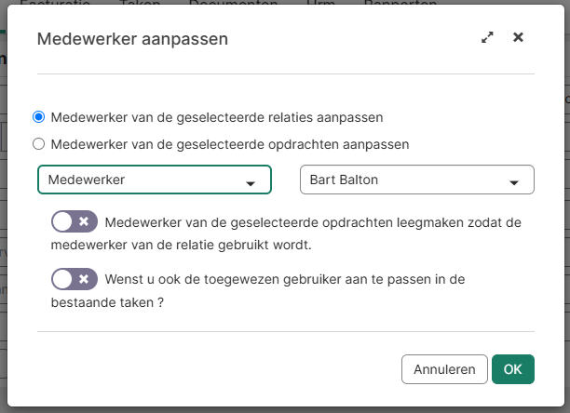Click the arrow in the Medewerker combo box

click(251, 184)
